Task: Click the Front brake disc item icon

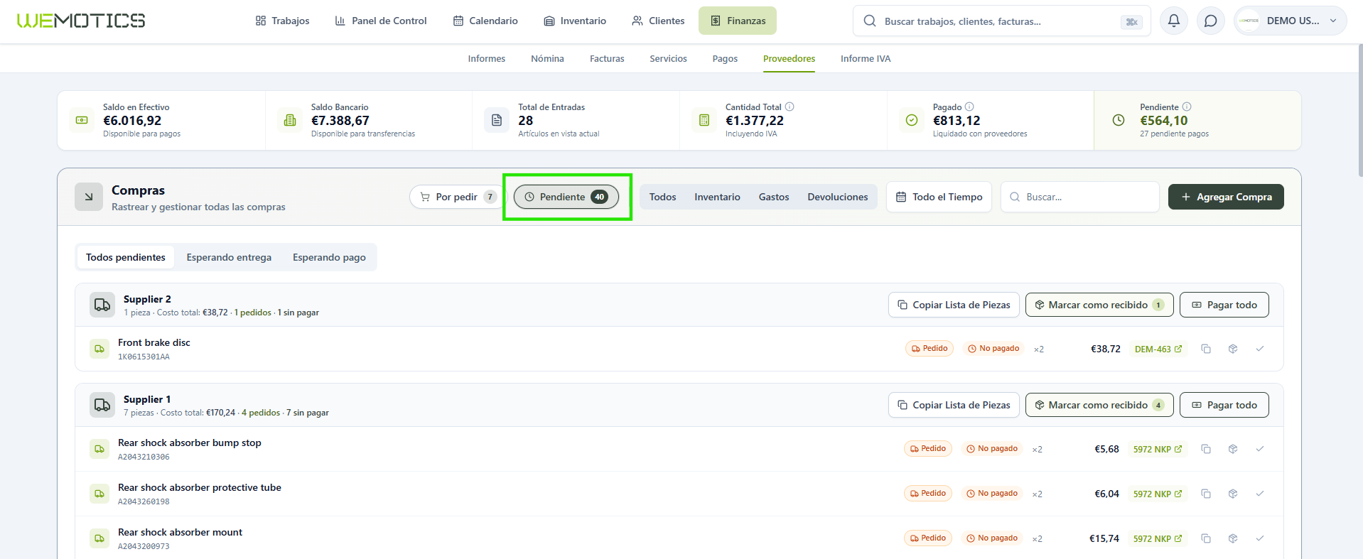Action: tap(99, 349)
